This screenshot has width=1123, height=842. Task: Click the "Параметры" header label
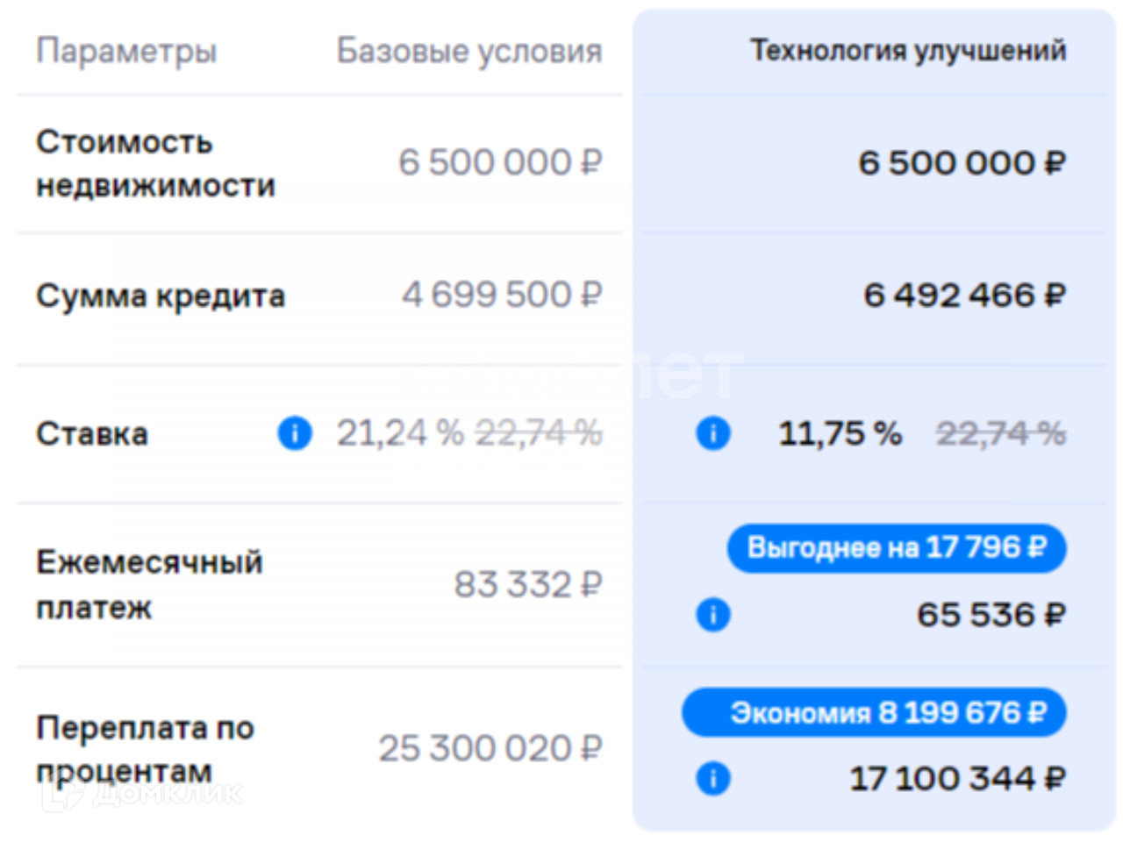click(126, 51)
